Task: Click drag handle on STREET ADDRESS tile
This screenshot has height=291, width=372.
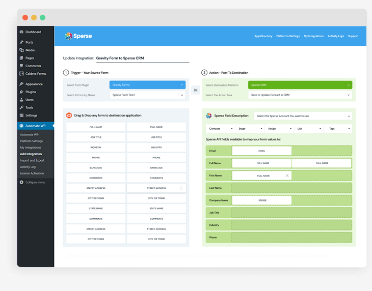Action: click(181, 188)
